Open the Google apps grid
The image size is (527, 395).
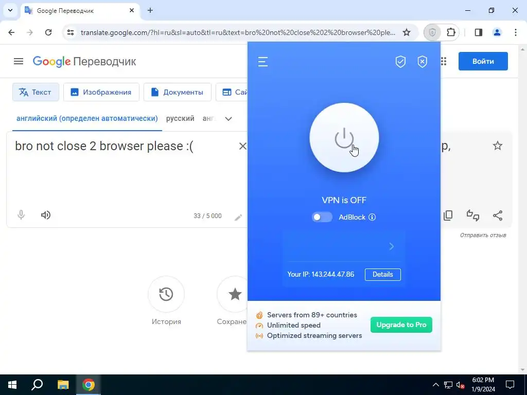tap(443, 62)
